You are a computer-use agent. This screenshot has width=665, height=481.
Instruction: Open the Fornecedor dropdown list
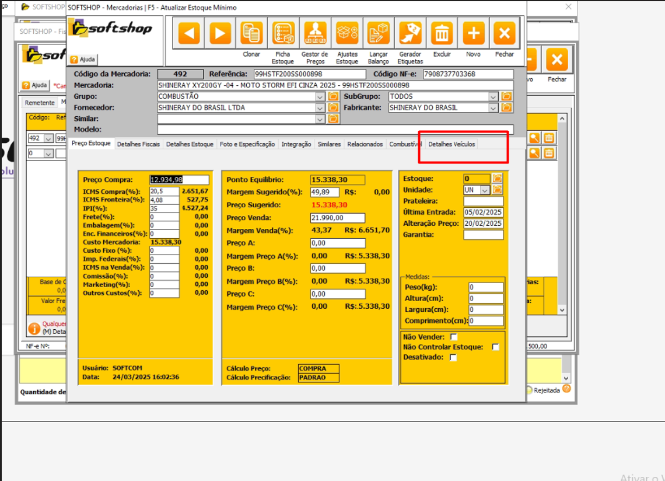click(x=320, y=108)
